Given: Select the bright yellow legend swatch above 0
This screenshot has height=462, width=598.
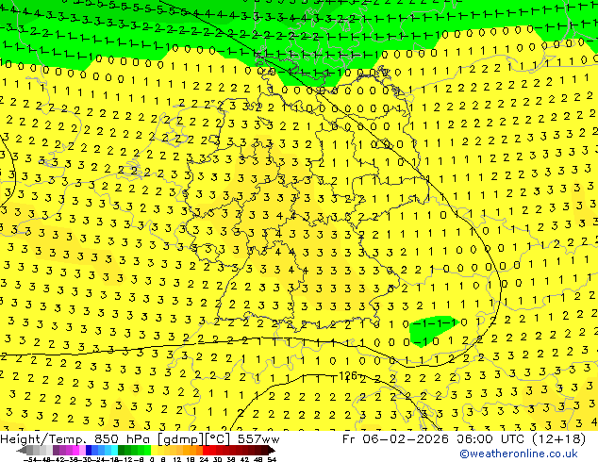Looking at the screenshot, I should (x=154, y=450).
